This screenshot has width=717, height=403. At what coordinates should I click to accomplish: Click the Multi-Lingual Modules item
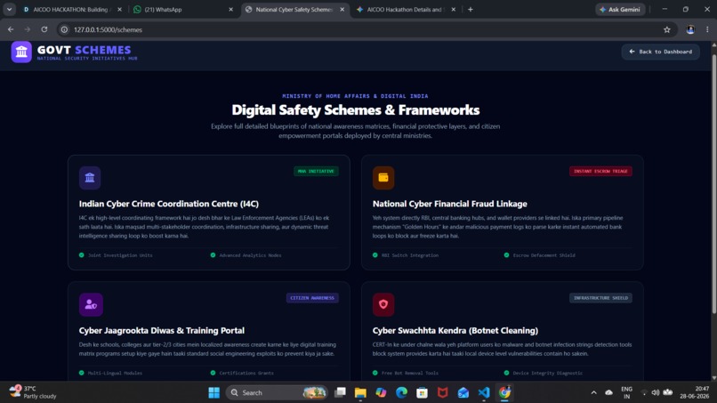pos(110,373)
